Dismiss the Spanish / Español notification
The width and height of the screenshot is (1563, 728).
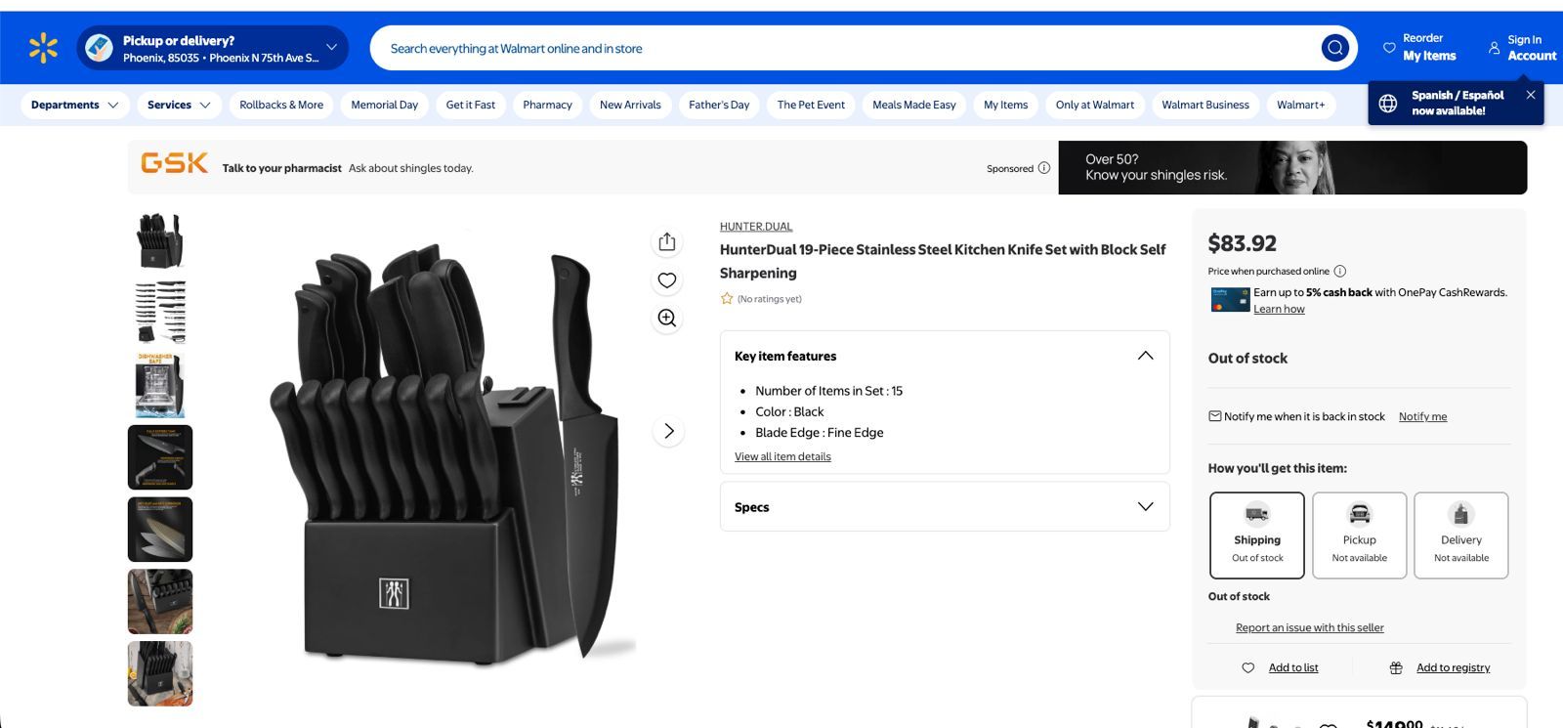pyautogui.click(x=1531, y=95)
